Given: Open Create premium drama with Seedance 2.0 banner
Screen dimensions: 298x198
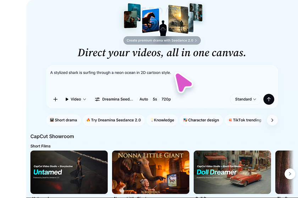Looking at the screenshot, I should point(162,40).
